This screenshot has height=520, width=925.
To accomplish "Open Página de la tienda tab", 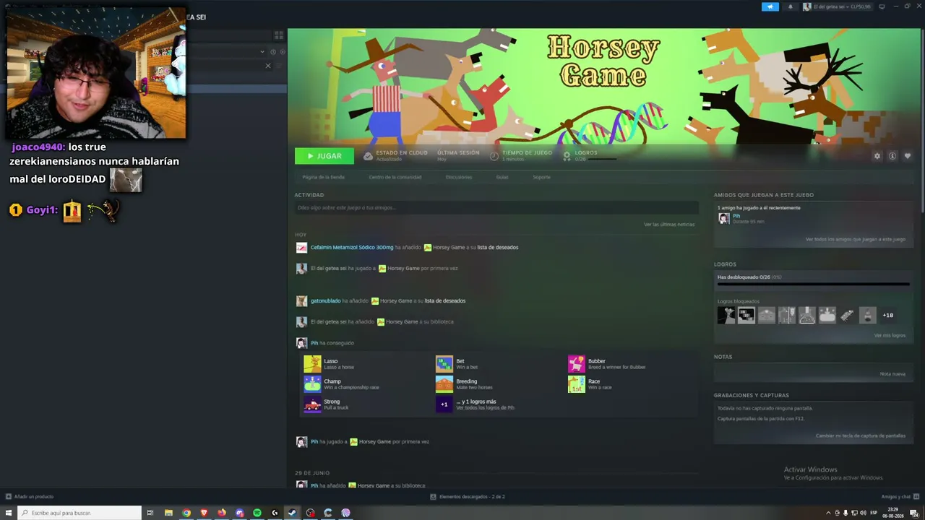I will 323,177.
